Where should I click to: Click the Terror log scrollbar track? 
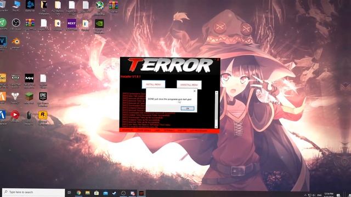[216, 109]
